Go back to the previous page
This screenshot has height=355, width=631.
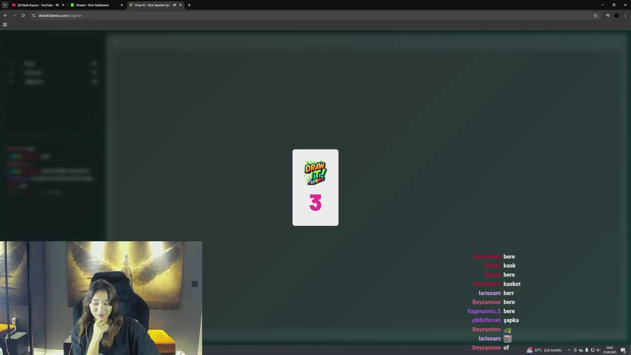tap(5, 15)
